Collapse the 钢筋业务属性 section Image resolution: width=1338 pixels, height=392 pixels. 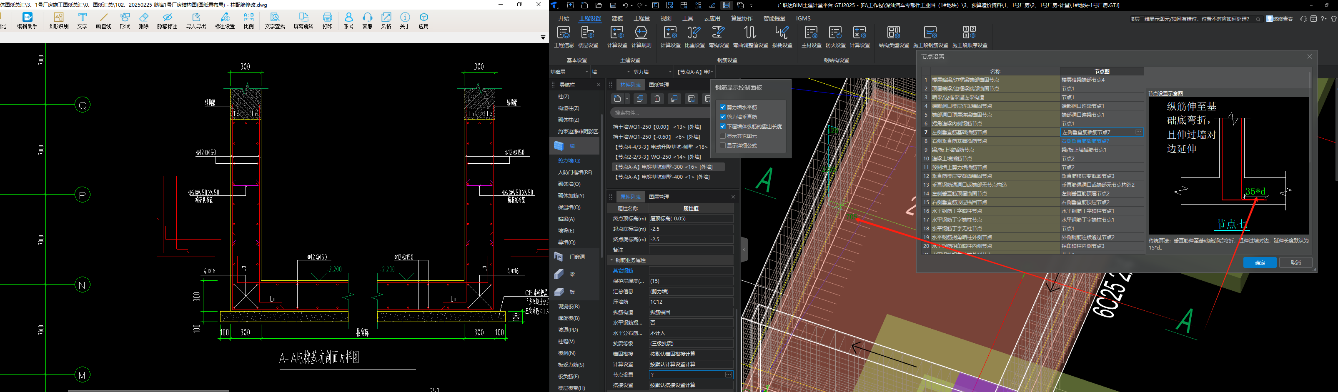pos(611,260)
